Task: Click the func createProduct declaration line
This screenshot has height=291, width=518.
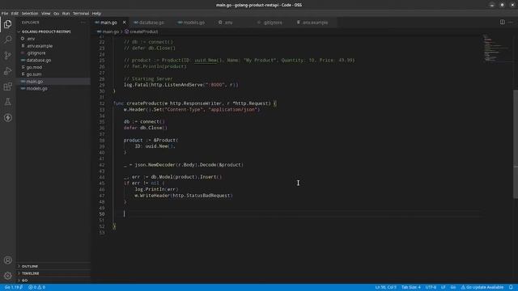Action: (x=195, y=103)
